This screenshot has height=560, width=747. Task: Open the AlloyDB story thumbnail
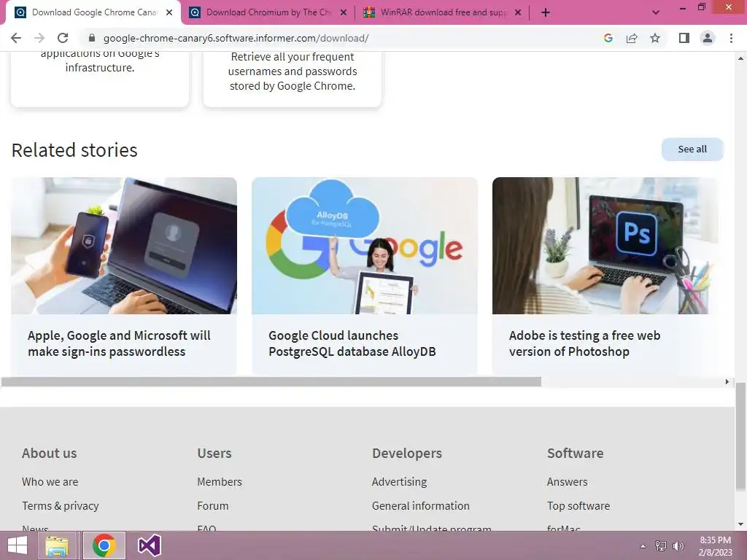(365, 246)
